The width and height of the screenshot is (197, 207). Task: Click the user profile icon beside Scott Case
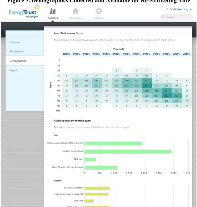167,9
